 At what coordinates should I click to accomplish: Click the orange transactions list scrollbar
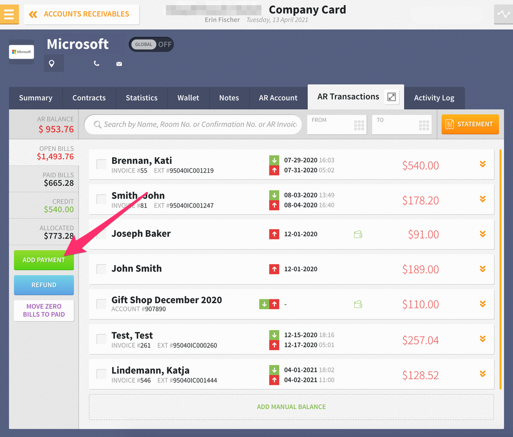pyautogui.click(x=501, y=270)
